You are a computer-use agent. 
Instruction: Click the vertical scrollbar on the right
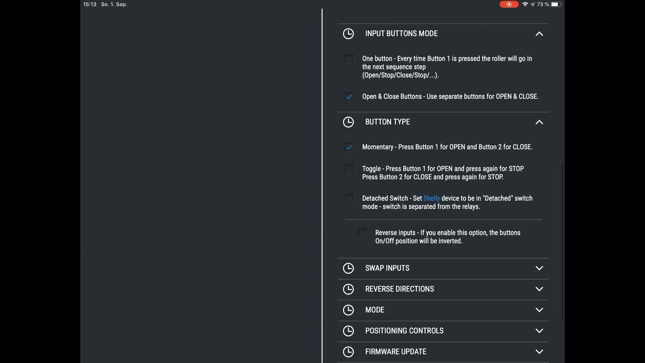562,241
